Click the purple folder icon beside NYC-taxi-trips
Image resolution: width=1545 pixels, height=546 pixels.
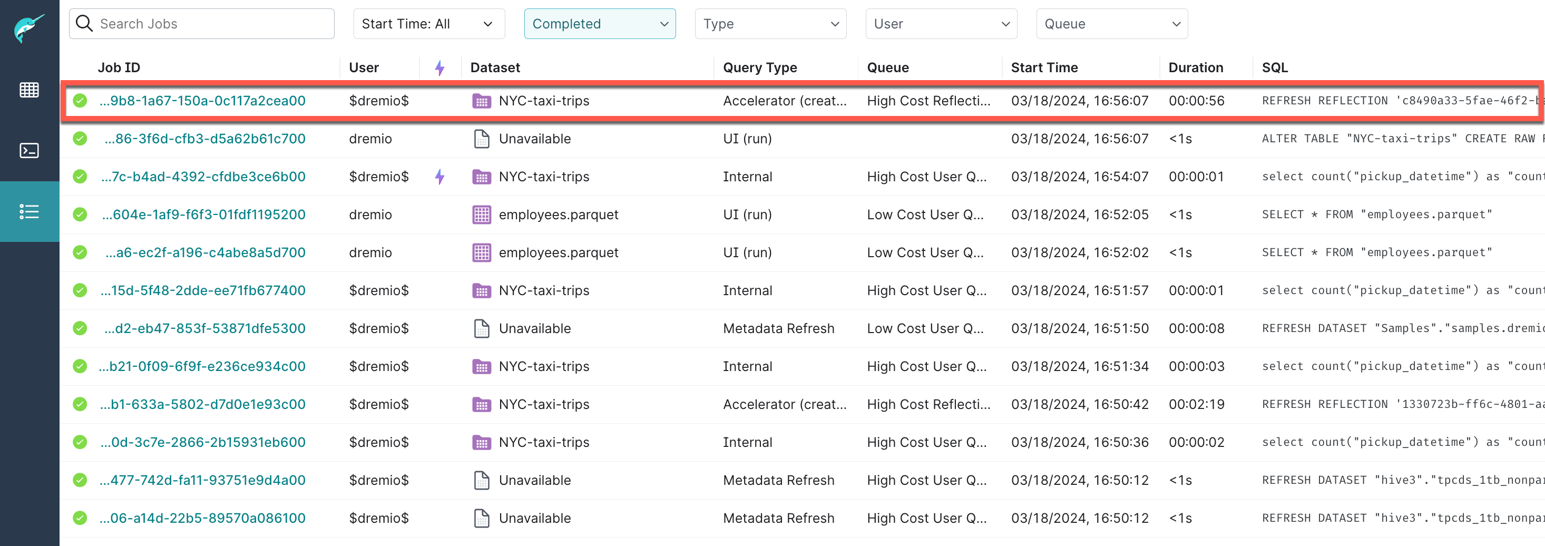pos(481,101)
